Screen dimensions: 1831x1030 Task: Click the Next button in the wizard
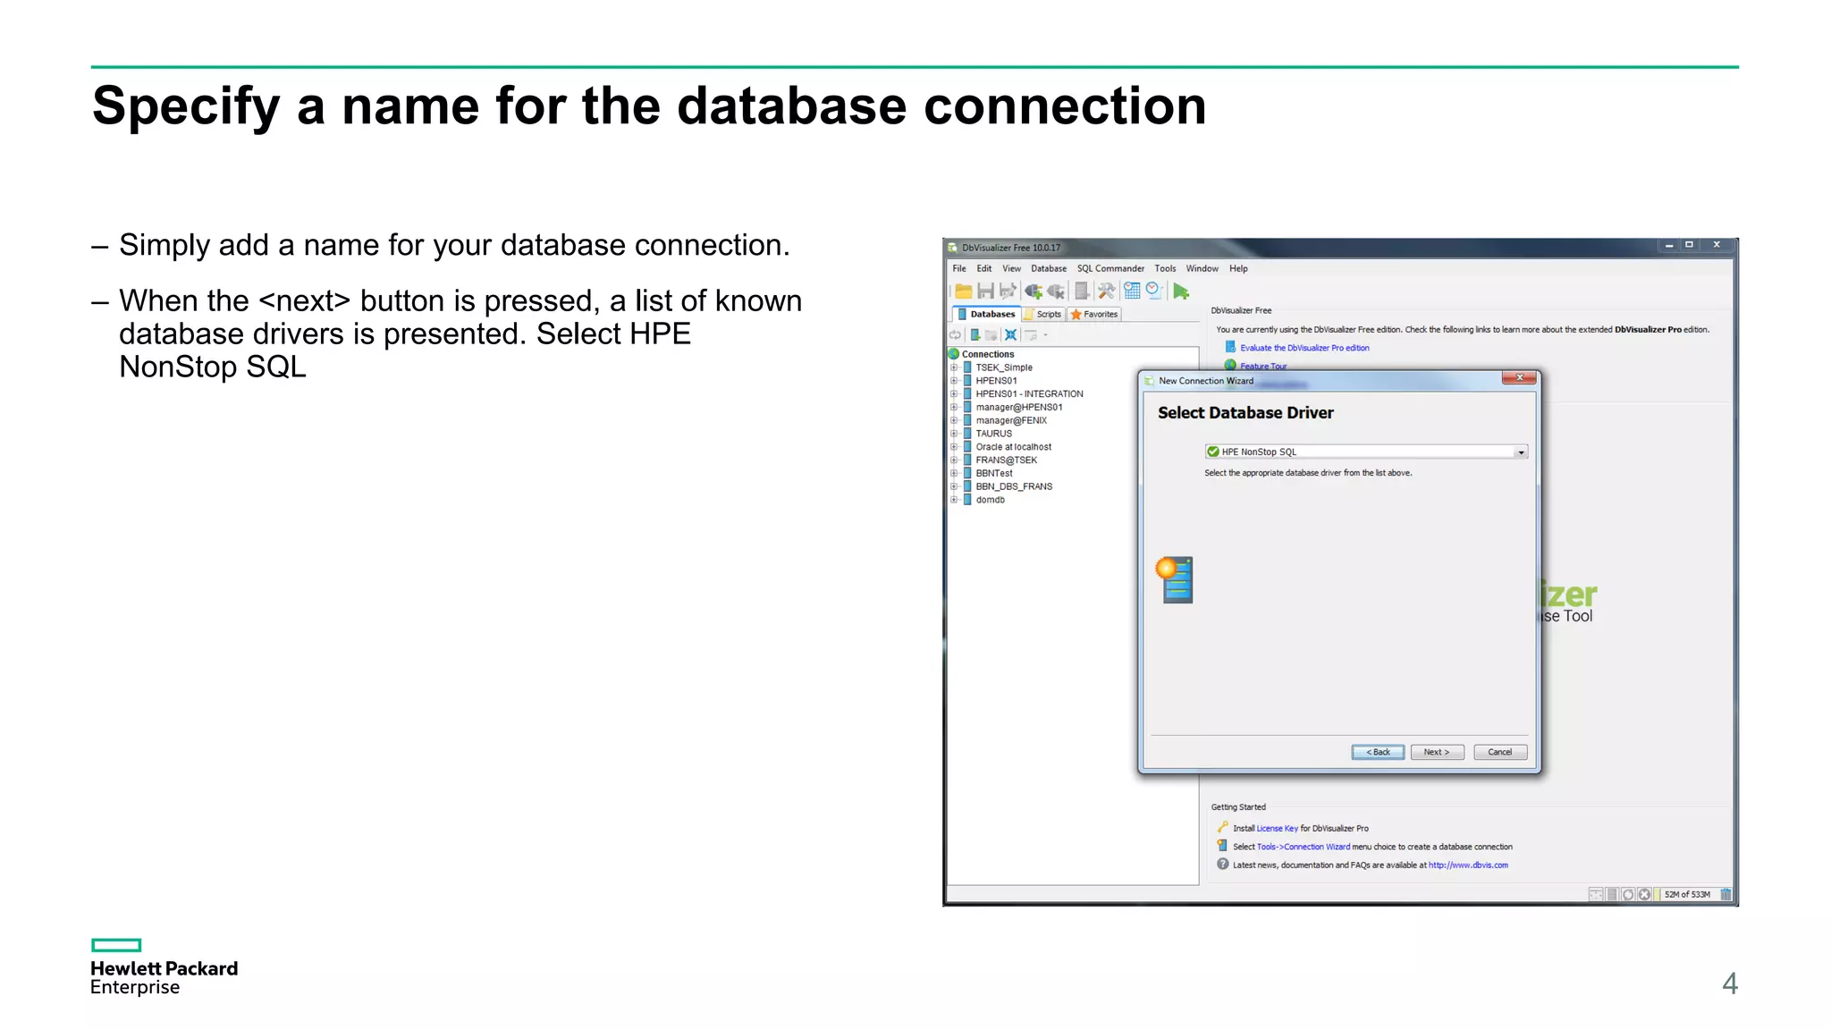tap(1437, 752)
